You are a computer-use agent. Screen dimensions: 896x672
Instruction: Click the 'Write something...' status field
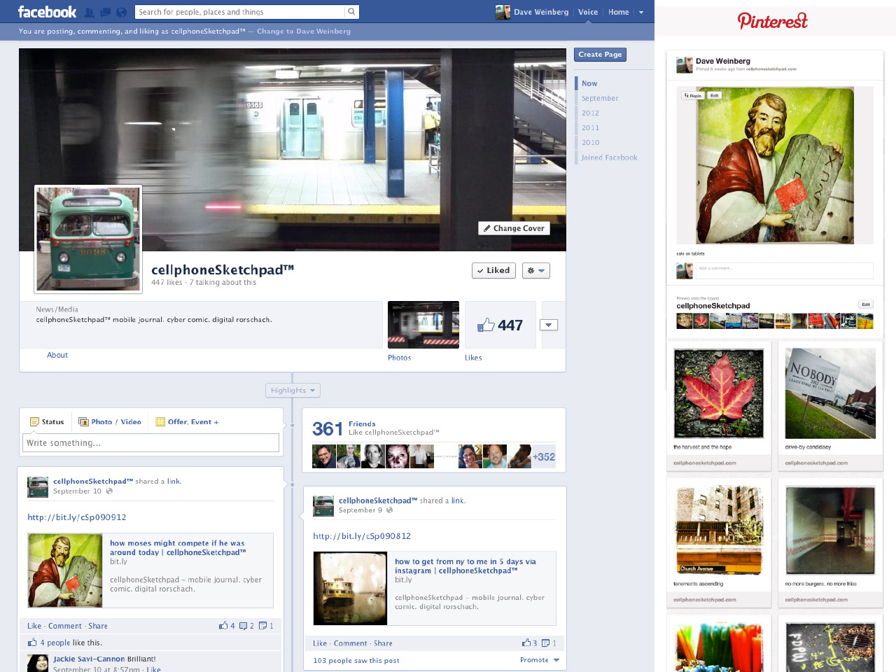tap(150, 442)
